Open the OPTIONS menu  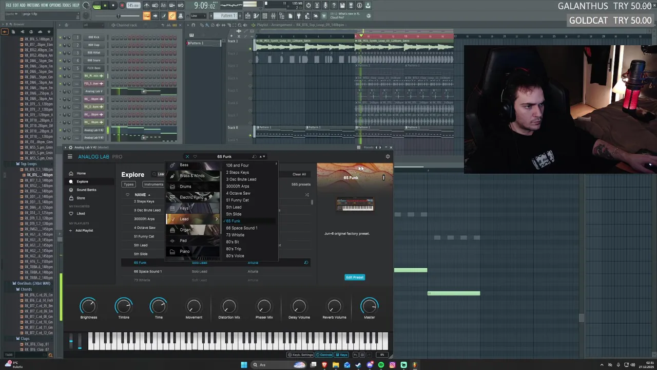point(55,5)
